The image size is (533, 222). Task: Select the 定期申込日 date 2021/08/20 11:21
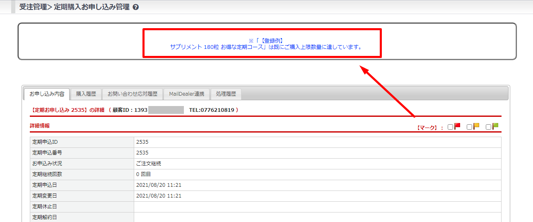(159, 185)
